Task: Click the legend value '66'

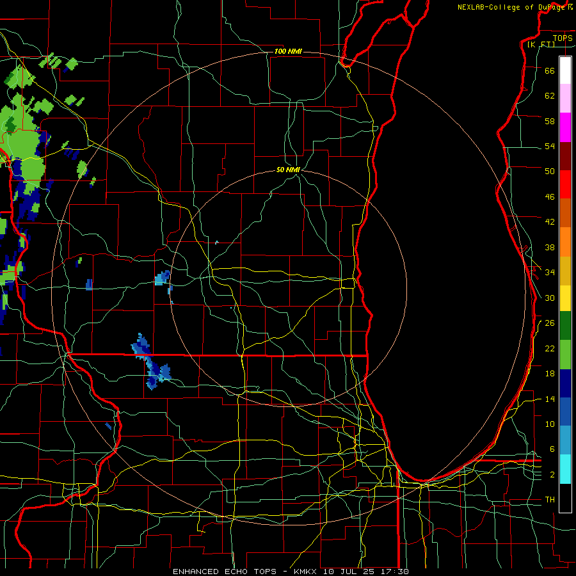Action: (550, 70)
